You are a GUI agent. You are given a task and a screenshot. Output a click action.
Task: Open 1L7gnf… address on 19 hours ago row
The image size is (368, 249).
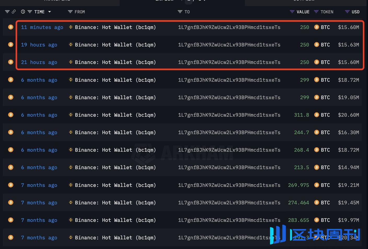pyautogui.click(x=229, y=45)
